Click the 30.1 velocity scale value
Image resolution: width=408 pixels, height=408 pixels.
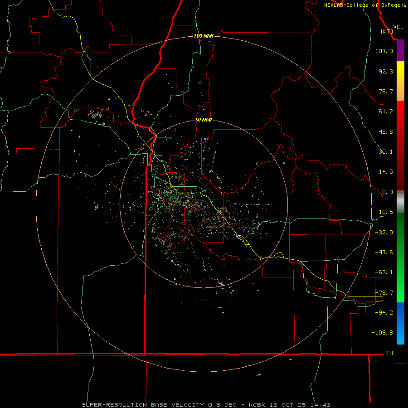(386, 152)
